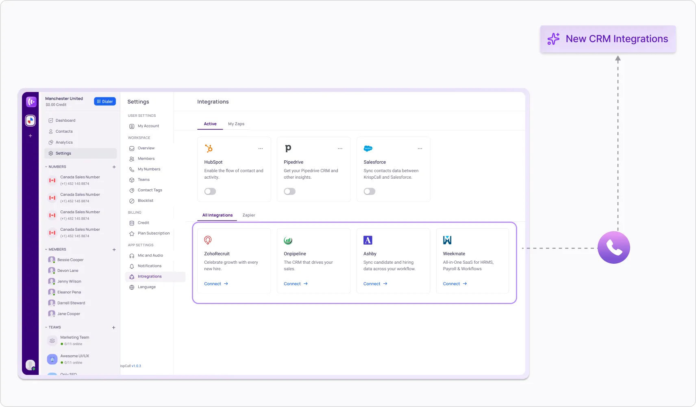This screenshot has width=696, height=407.
Task: Switch to the All Integrations tab
Action: click(x=217, y=215)
